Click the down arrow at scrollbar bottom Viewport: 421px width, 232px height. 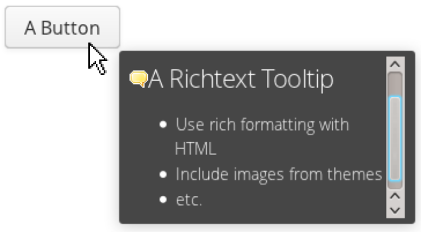coord(395,211)
